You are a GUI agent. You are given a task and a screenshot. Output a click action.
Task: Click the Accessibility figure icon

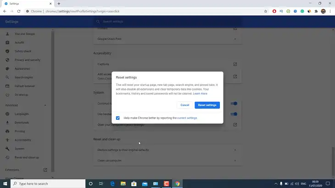point(7,140)
